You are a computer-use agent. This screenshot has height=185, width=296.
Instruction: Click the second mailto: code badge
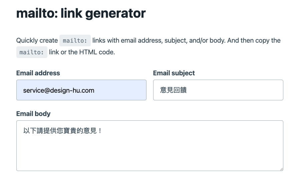click(32, 52)
